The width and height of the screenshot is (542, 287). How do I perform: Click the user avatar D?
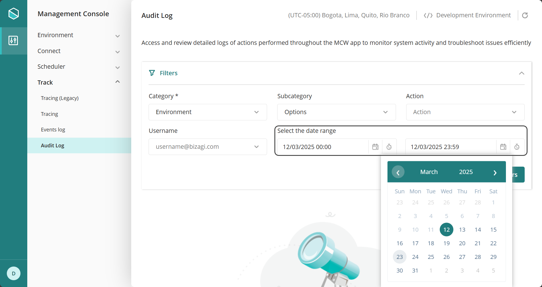13,273
